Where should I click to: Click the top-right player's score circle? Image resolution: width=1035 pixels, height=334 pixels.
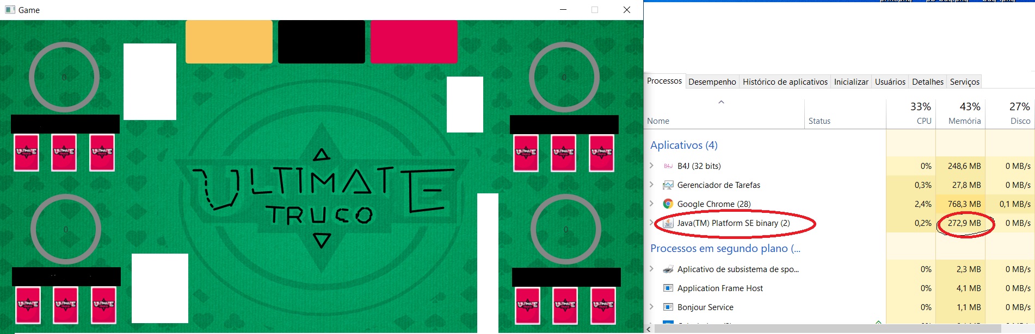click(x=564, y=77)
